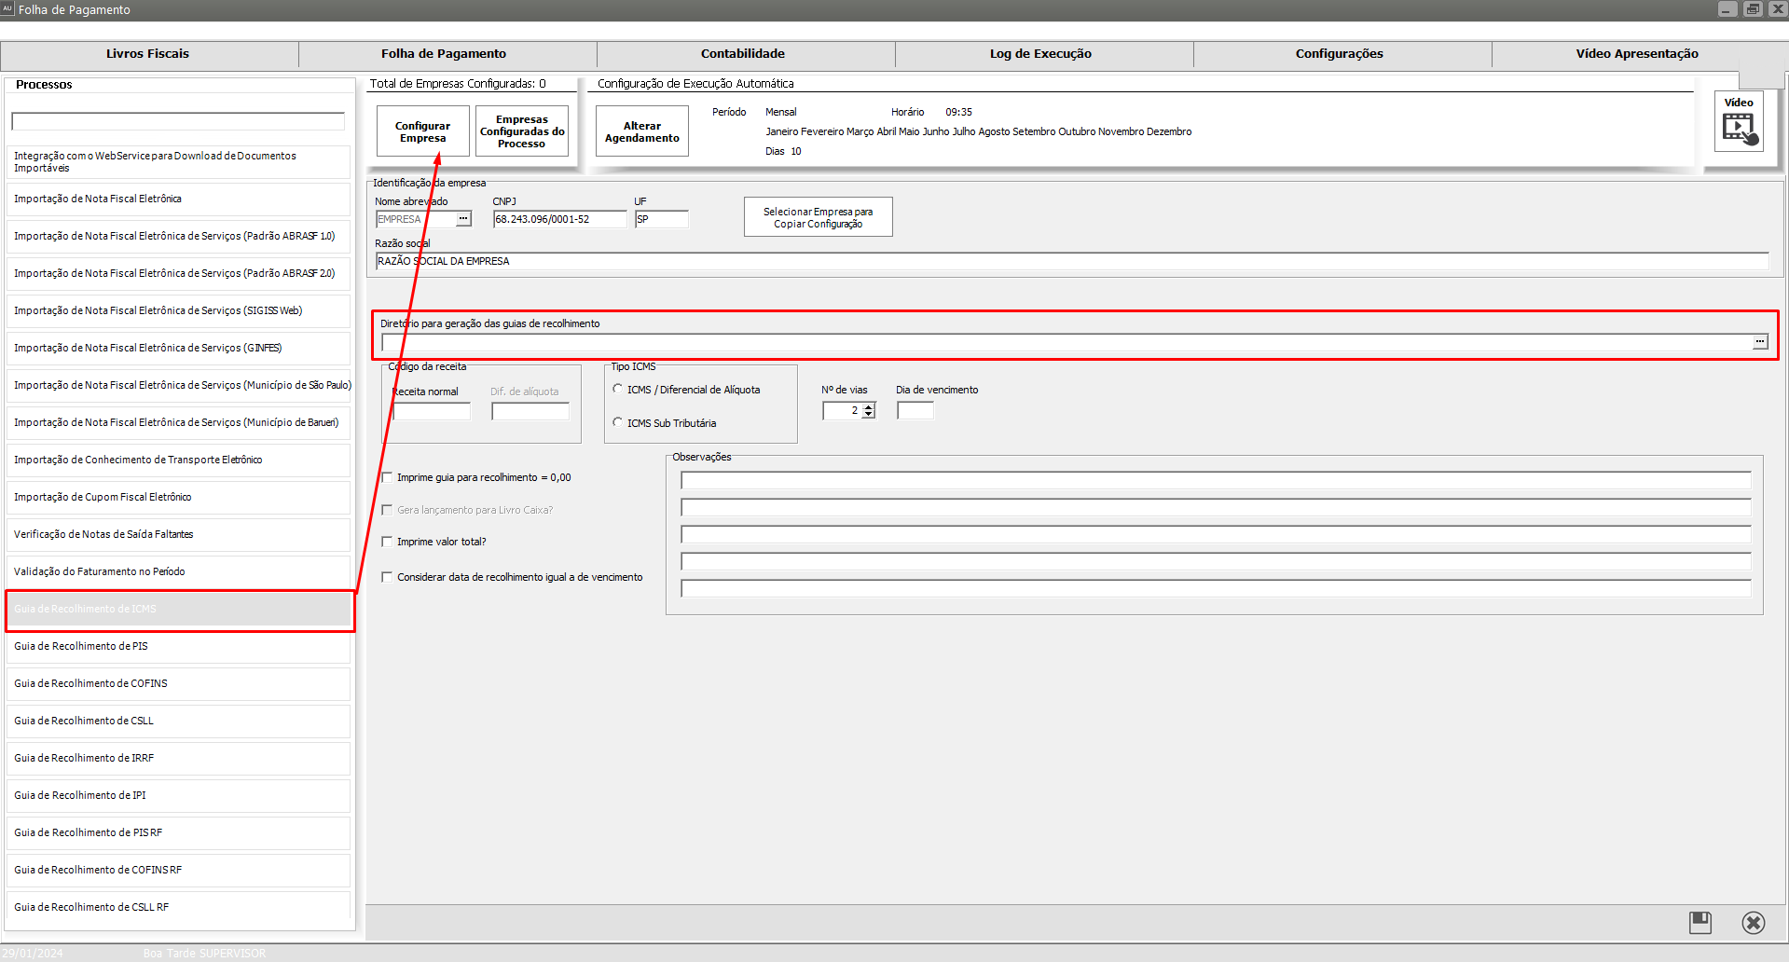The width and height of the screenshot is (1789, 962).
Task: Click the UF input field
Action: [x=662, y=219]
